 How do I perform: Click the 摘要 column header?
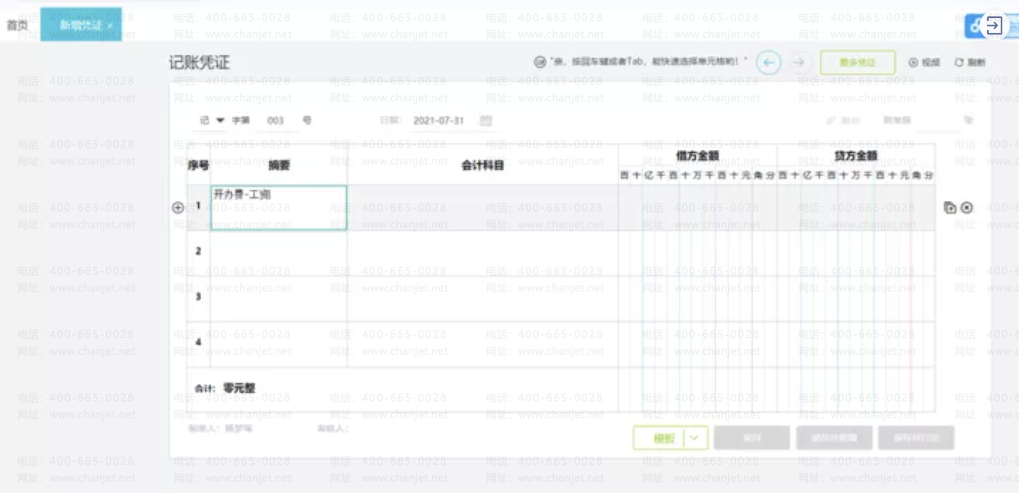pos(279,165)
